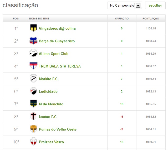Sort by the VARIAÇÃO column header

pyautogui.click(x=122, y=18)
